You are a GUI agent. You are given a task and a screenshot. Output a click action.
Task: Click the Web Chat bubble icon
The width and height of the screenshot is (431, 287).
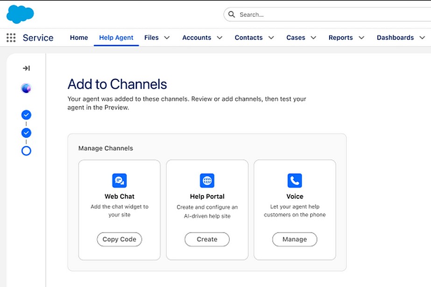click(x=119, y=181)
